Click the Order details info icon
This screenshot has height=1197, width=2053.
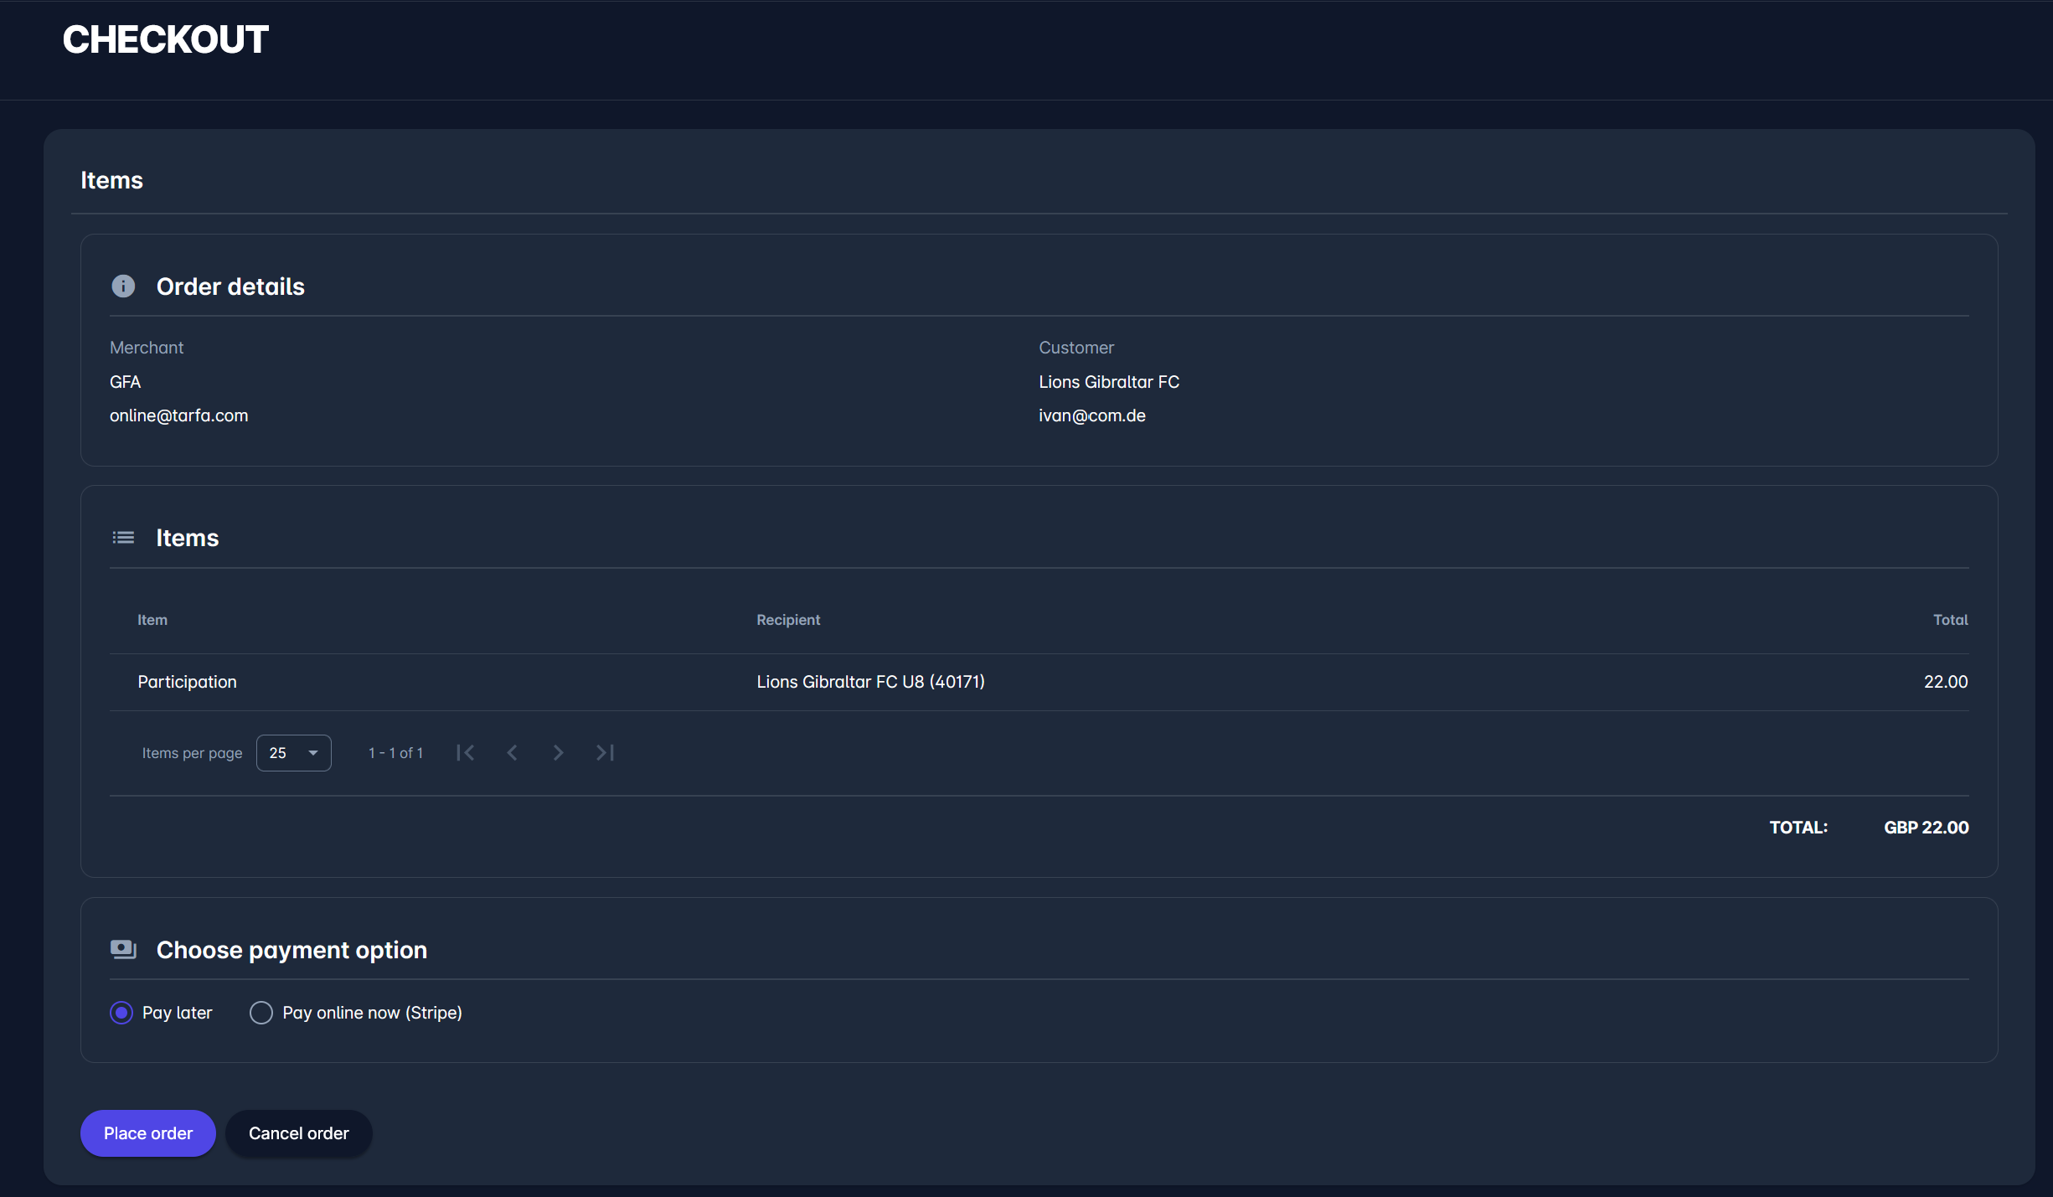123,286
